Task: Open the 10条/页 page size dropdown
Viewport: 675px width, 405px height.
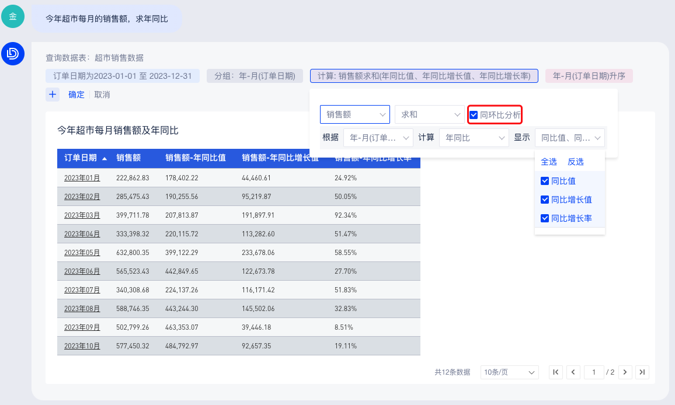Action: (509, 372)
